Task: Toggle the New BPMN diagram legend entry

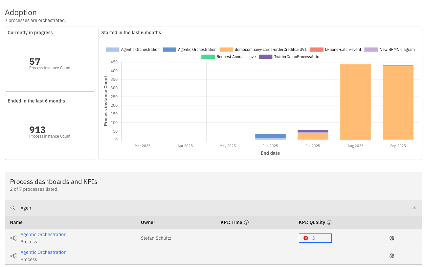Action: [390, 50]
